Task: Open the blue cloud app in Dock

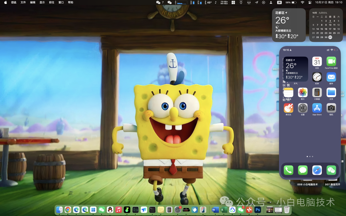Action: [x=232, y=210]
